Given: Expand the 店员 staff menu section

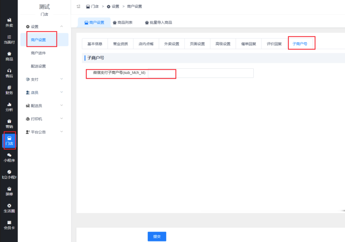Looking at the screenshot, I should [44, 92].
